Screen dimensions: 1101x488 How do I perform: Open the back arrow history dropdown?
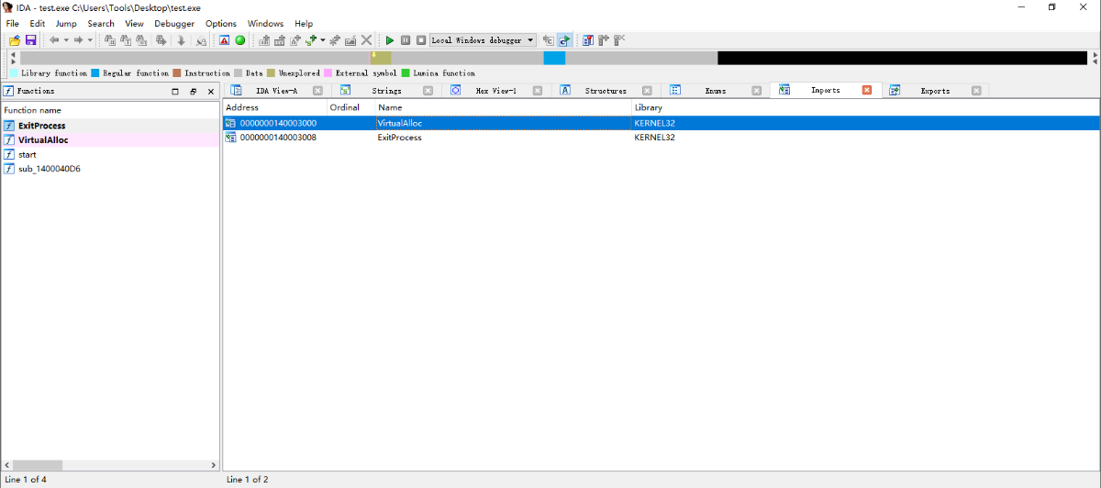tap(66, 40)
